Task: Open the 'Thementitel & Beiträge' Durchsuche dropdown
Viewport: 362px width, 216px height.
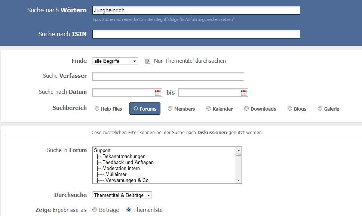Action: coord(122,195)
